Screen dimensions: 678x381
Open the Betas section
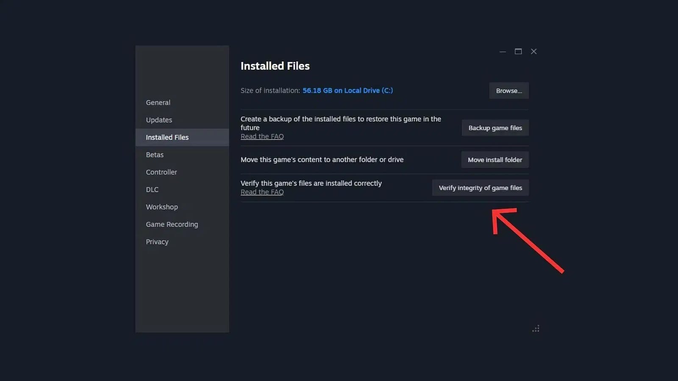154,155
